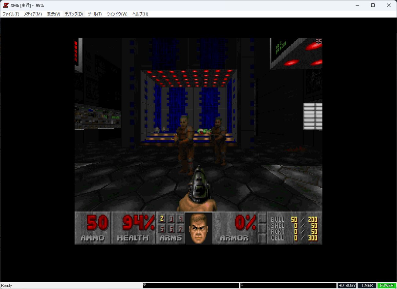Screen dimensions: 397x289
Task: Open the デバッグ(D) menu
Action: (74, 14)
